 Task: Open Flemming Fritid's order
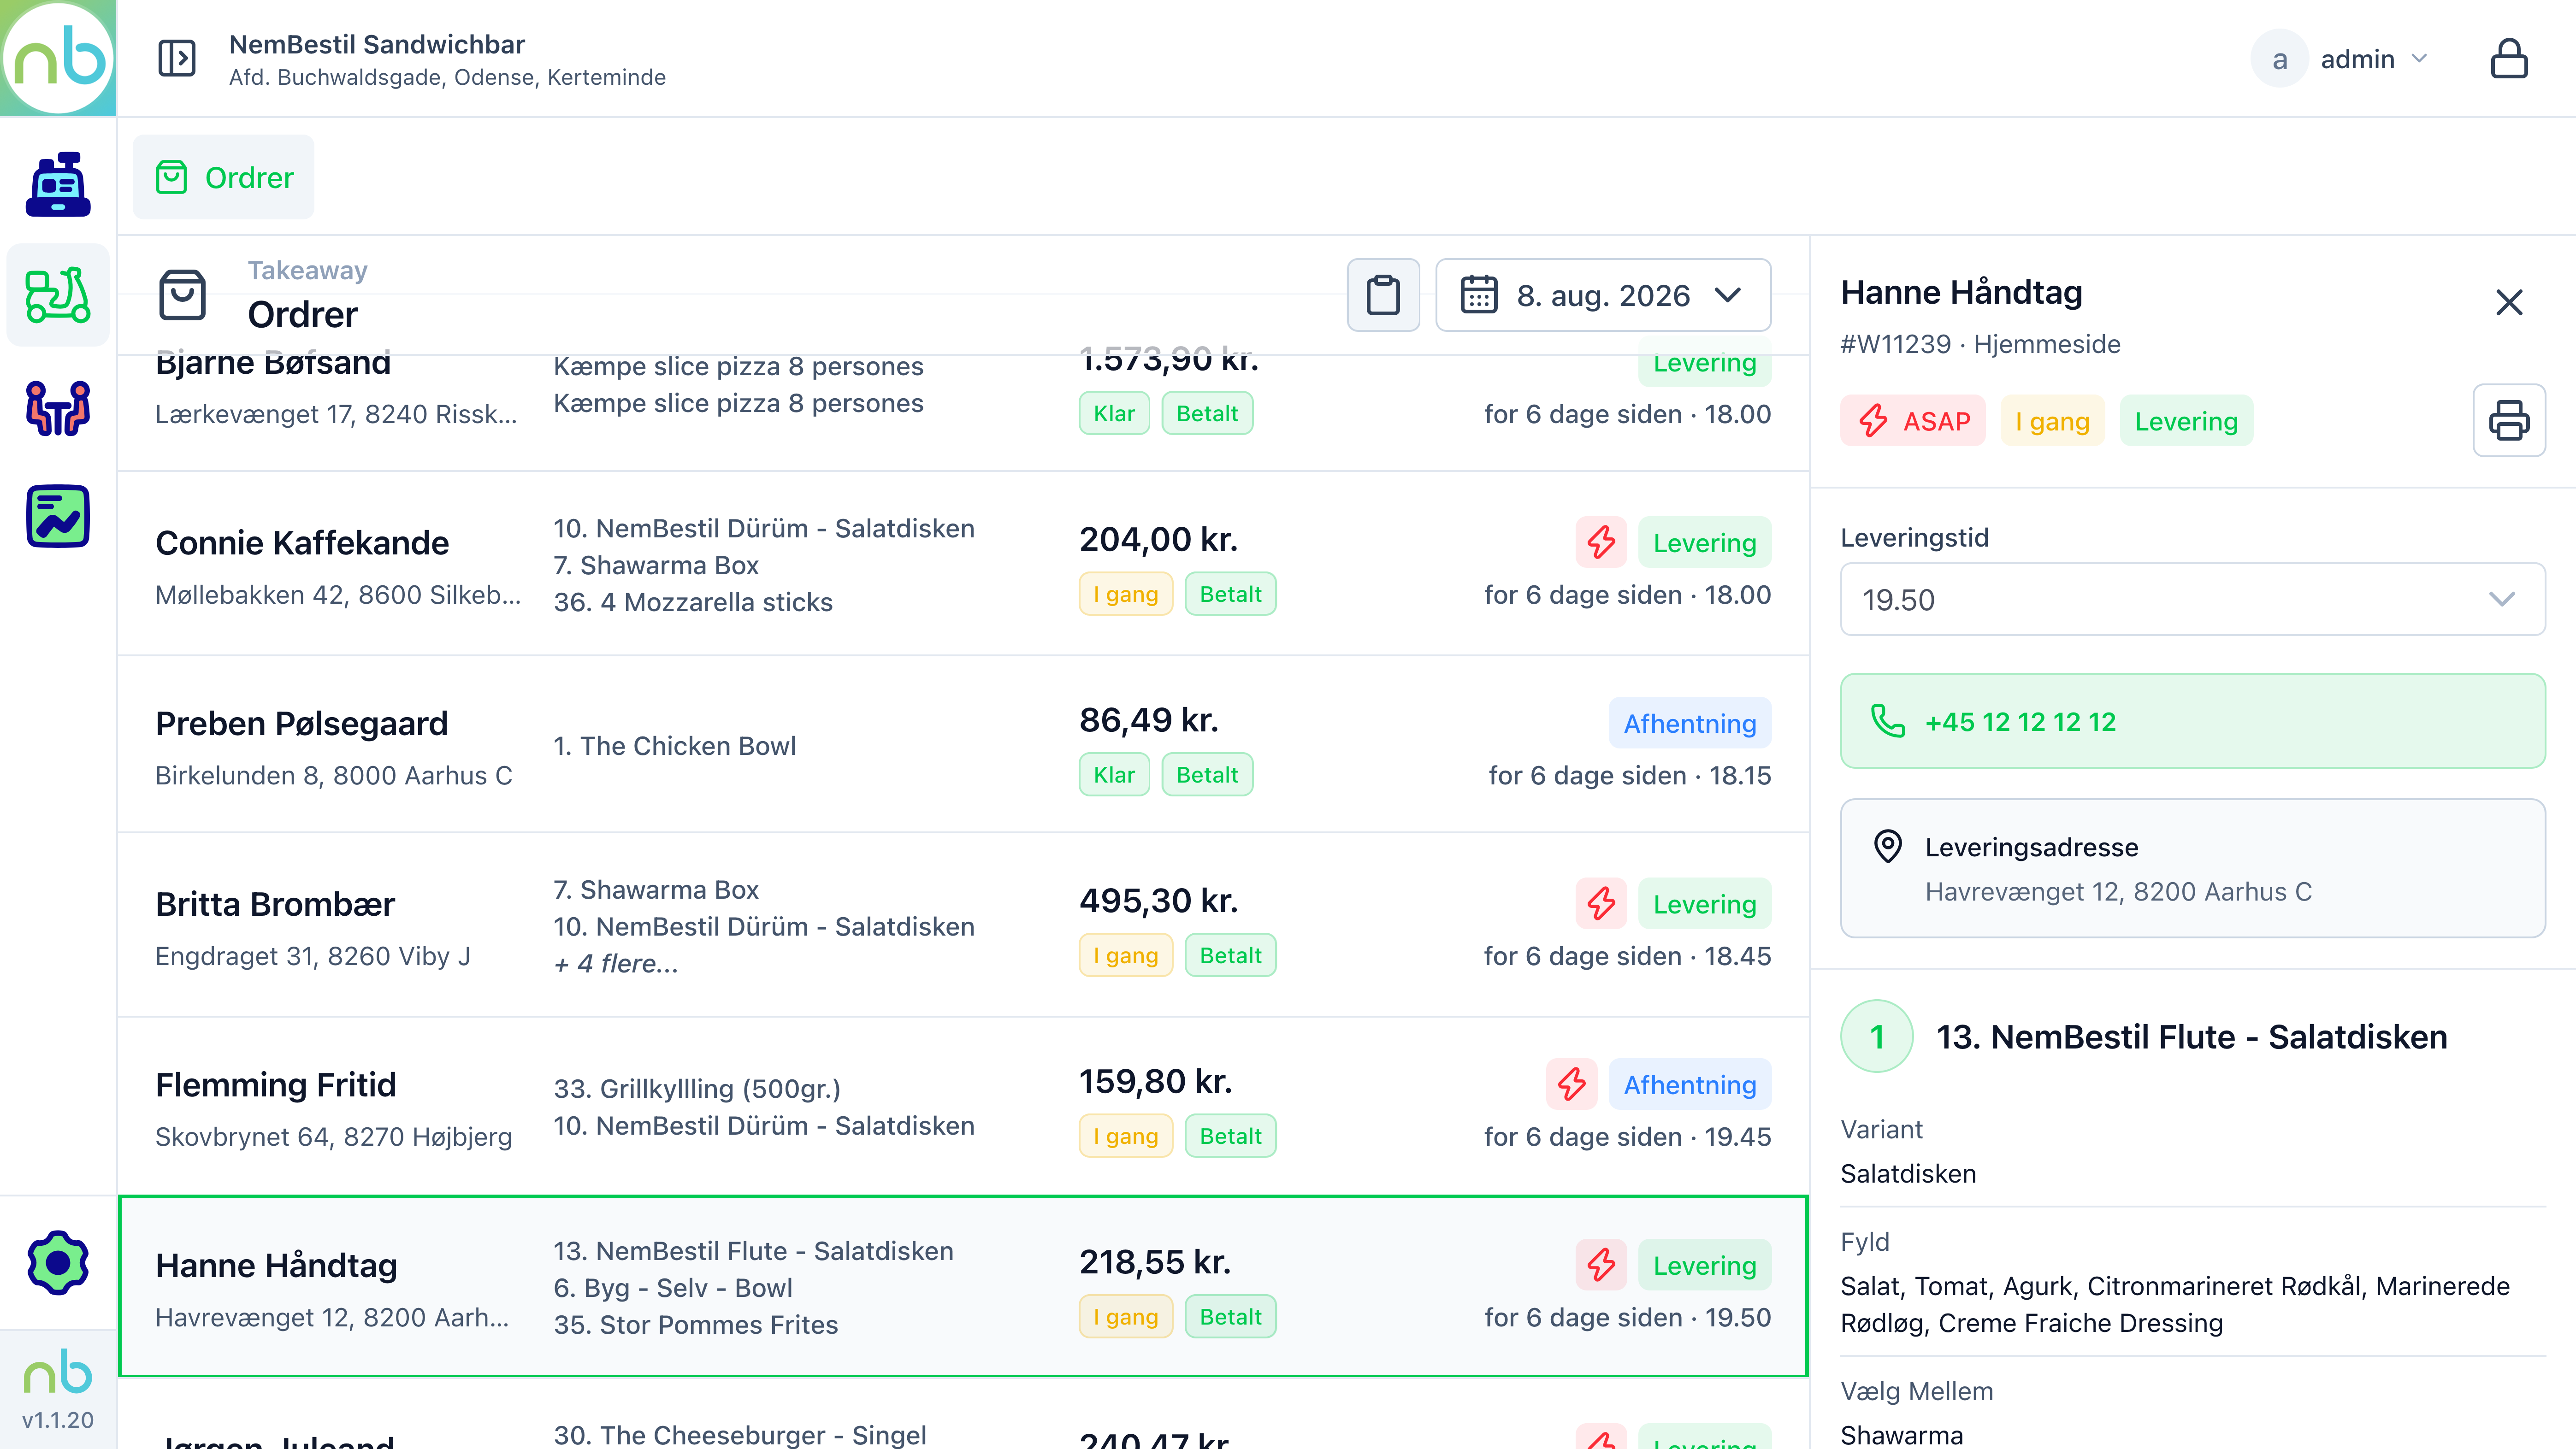(x=963, y=1107)
